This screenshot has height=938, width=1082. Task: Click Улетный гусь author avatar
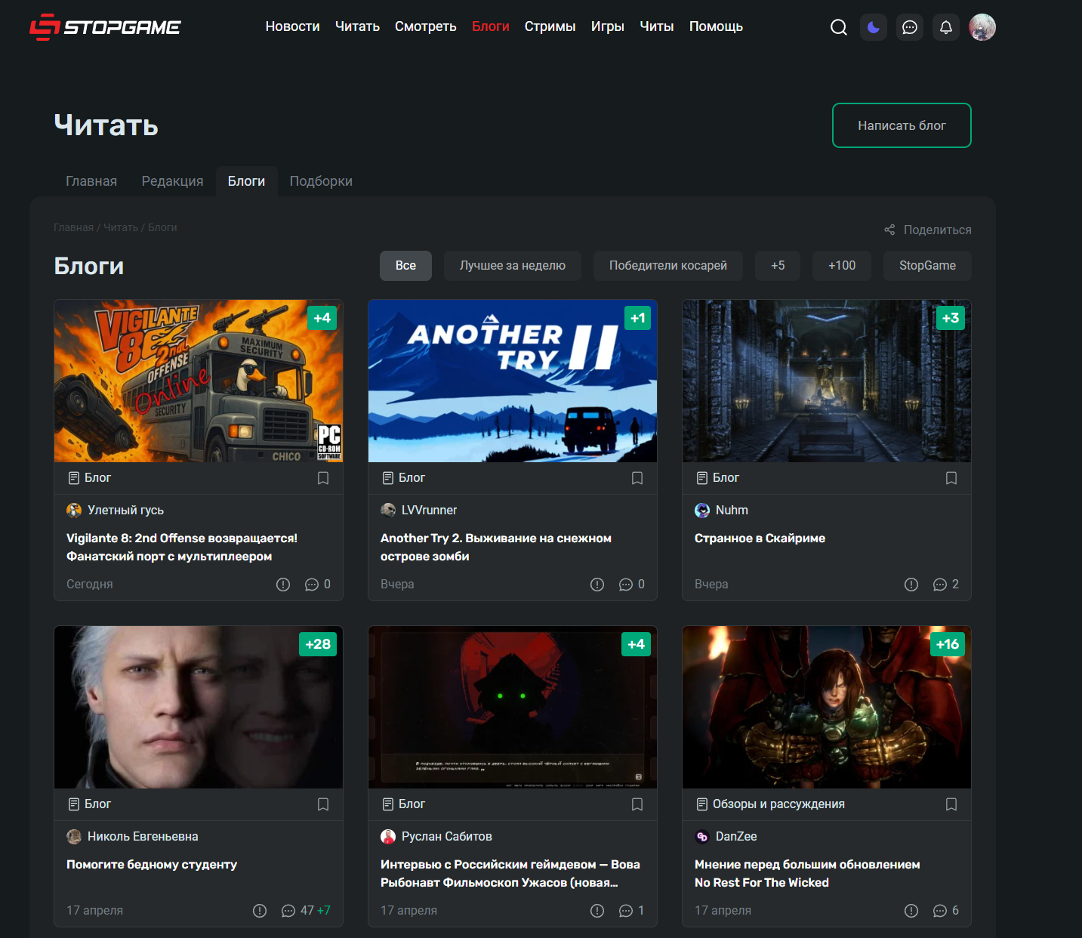coord(74,511)
